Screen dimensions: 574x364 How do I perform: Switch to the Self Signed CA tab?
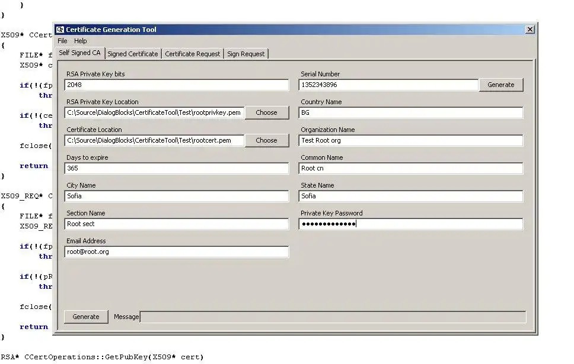tap(80, 53)
